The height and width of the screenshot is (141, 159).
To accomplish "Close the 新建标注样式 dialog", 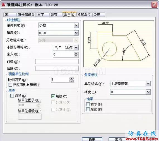I will (x=154, y=5).
